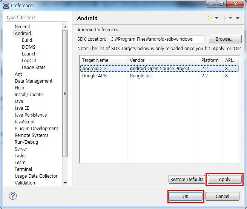The width and height of the screenshot is (247, 209).
Task: Select Run/Debug category
Action: point(26,142)
